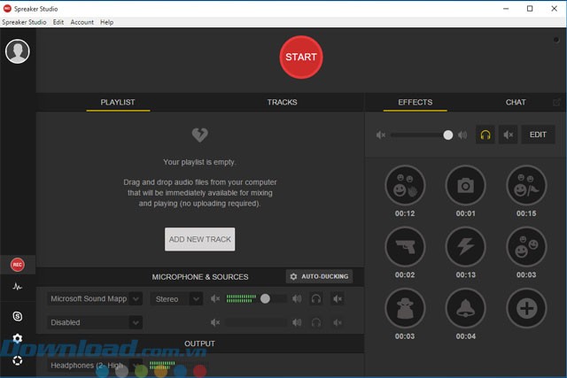The width and height of the screenshot is (567, 378).
Task: Mute the Microsoft Sound Mapper microphone
Action: point(338,299)
